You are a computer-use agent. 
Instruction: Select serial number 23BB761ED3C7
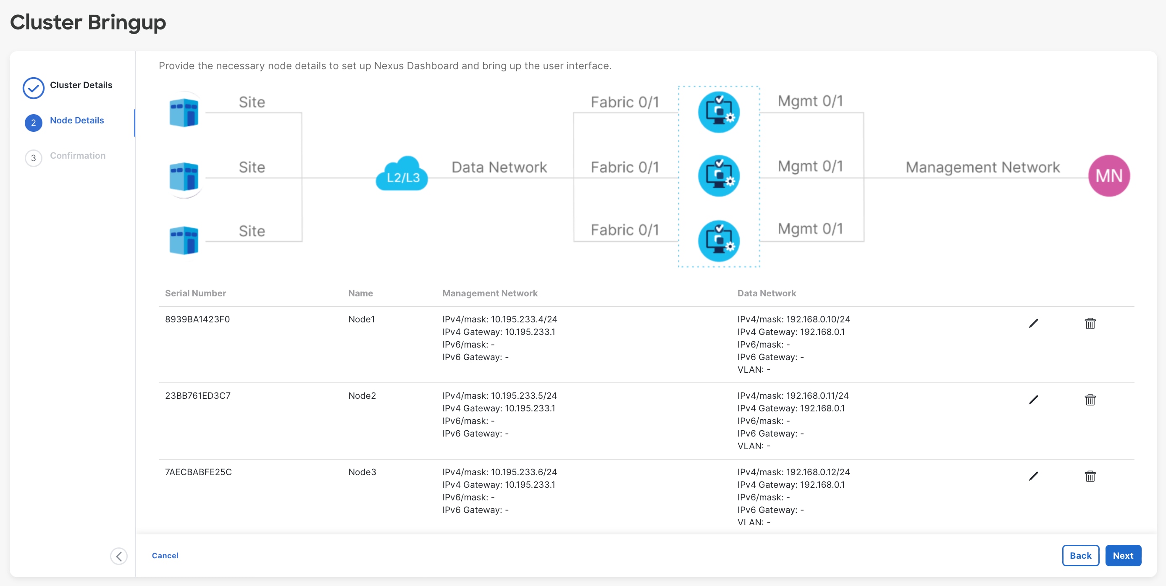[198, 396]
